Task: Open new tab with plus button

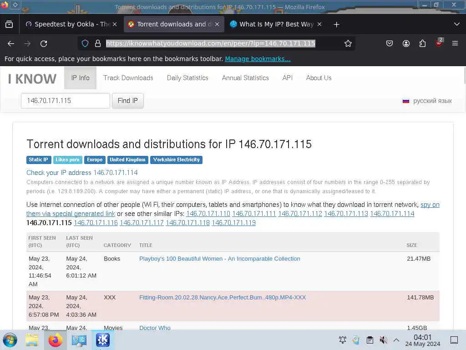Action: tap(336, 25)
